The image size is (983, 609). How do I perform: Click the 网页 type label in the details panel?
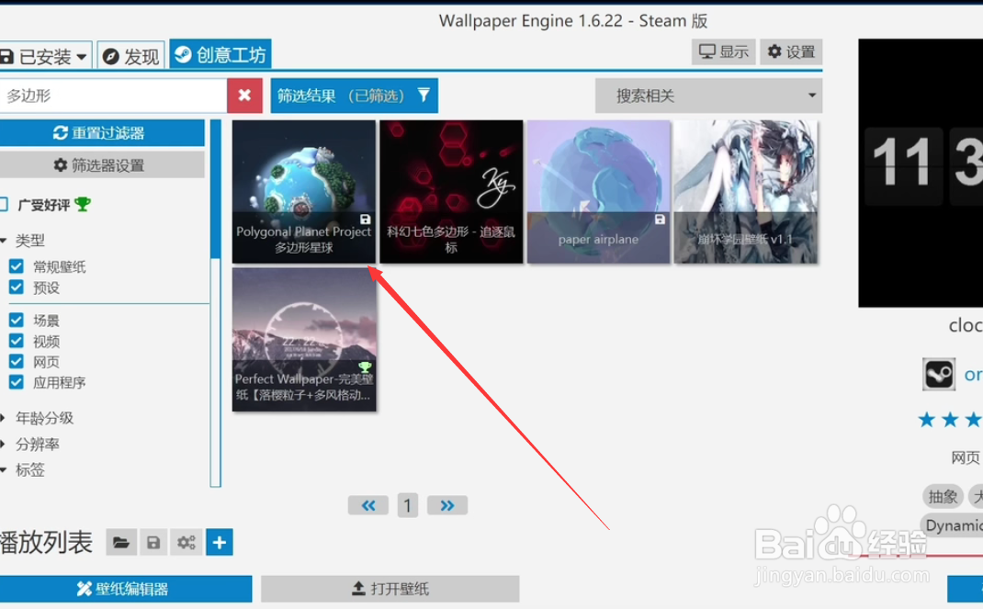click(966, 458)
